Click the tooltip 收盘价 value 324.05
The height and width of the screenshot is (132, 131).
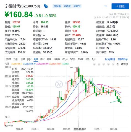pyautogui.click(x=30, y=83)
